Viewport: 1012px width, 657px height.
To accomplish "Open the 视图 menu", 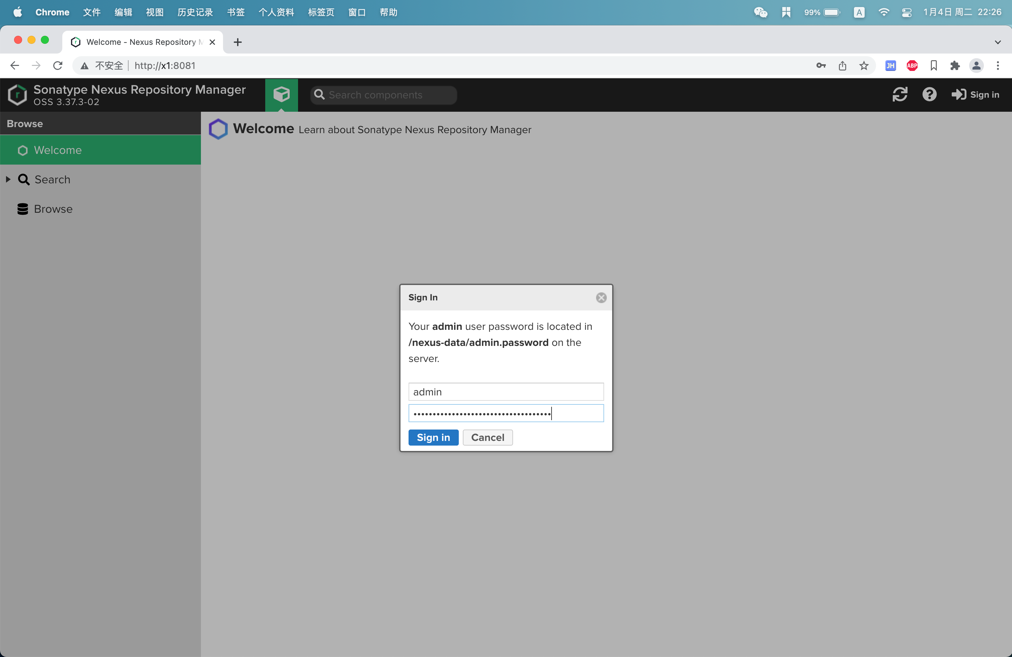I will pyautogui.click(x=155, y=12).
